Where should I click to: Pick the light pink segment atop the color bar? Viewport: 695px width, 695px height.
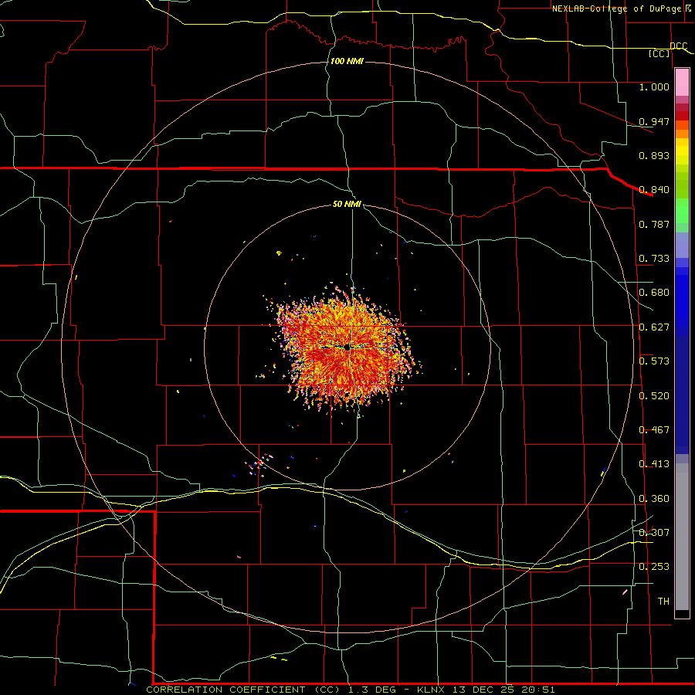[x=682, y=83]
